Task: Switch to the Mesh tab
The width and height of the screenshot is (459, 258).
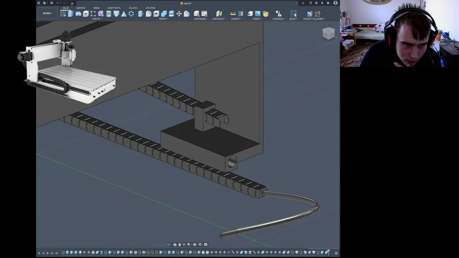Action: coord(96,8)
